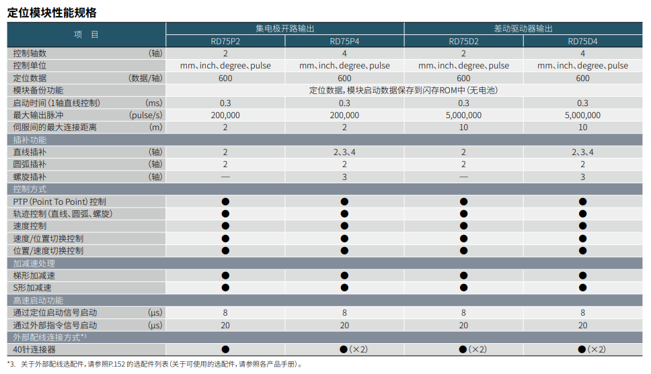The height and width of the screenshot is (374, 651).
Task: Click 200,000 pulse value for RD75P2
Action: tap(225, 115)
